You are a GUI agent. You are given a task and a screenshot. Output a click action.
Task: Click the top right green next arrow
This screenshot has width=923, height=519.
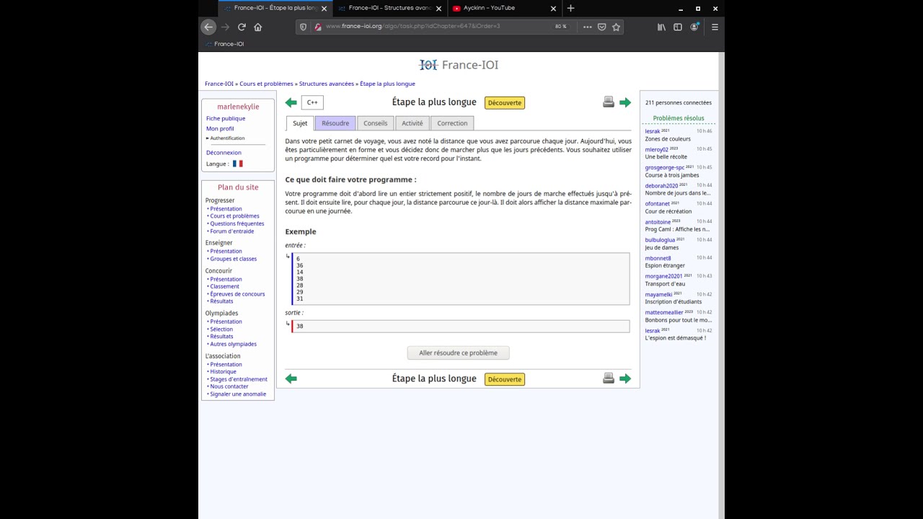[625, 102]
